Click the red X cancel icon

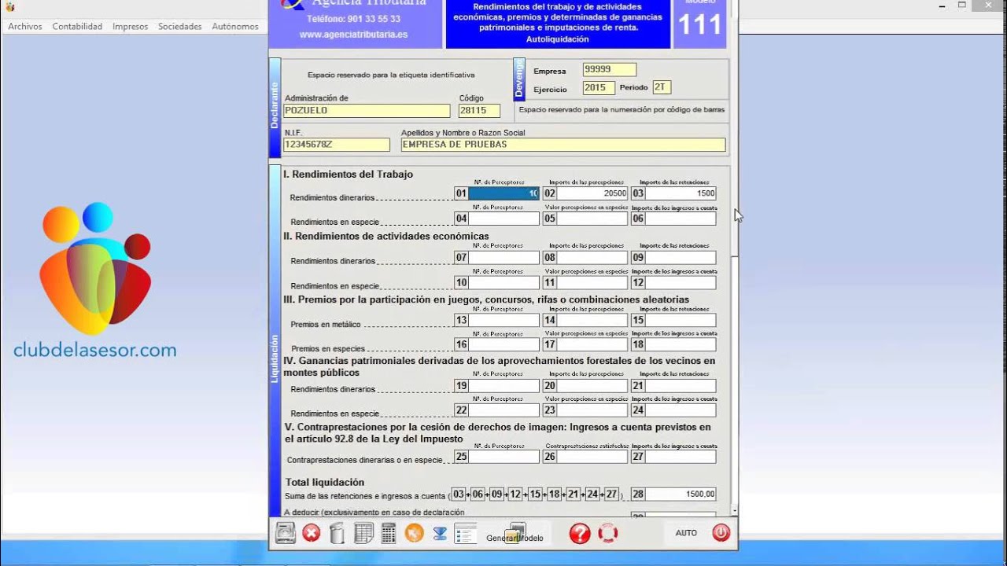coord(312,533)
